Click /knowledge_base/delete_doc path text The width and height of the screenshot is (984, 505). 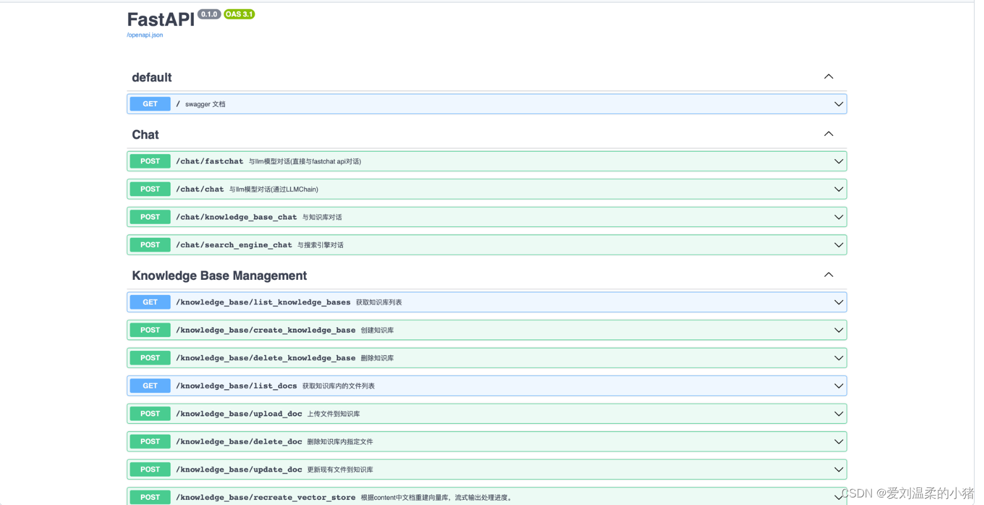[x=239, y=441]
